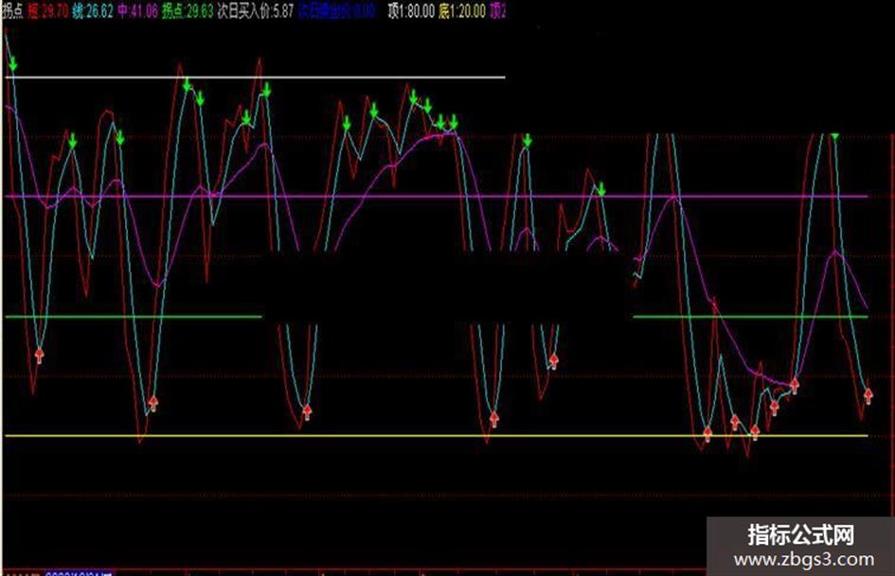Click the first green sell arrow at chart start
This screenshot has height=576, width=895.
point(13,64)
